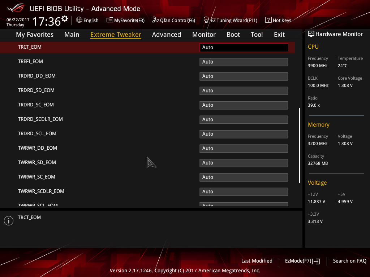Click the Hardware Monitor display icon

click(x=311, y=34)
